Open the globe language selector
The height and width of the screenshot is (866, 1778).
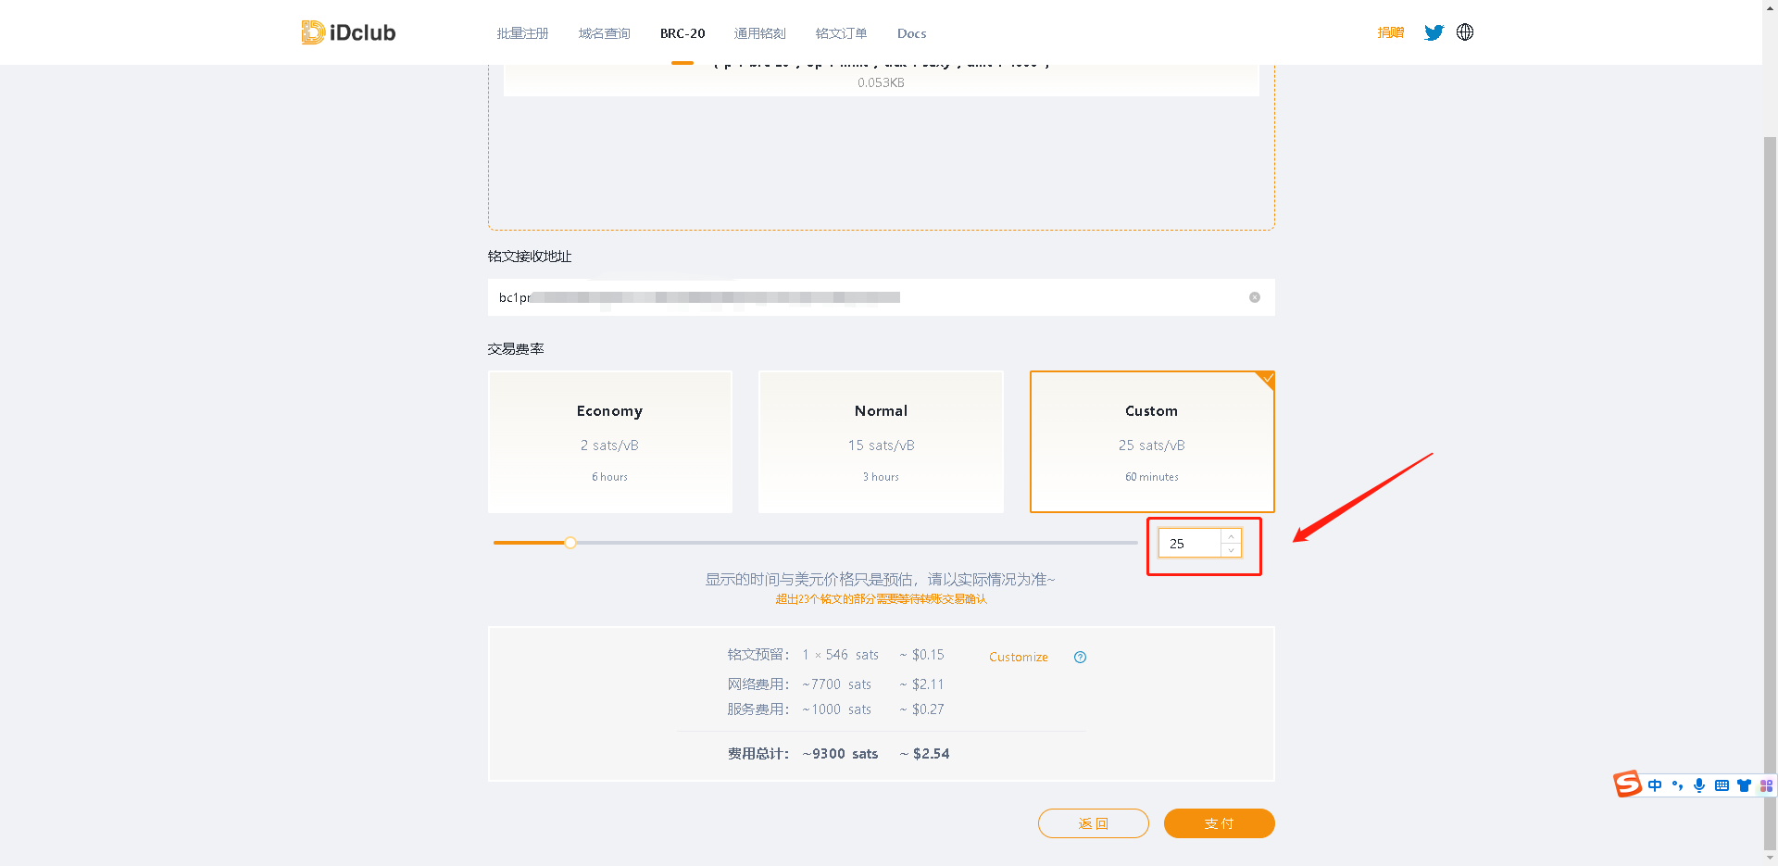pos(1465,32)
